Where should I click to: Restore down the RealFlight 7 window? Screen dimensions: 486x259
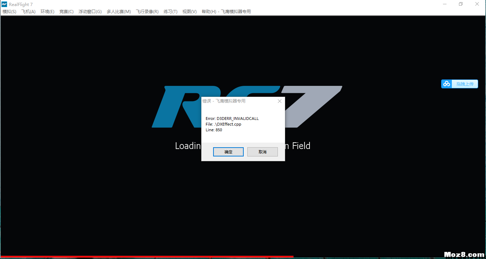461,4
